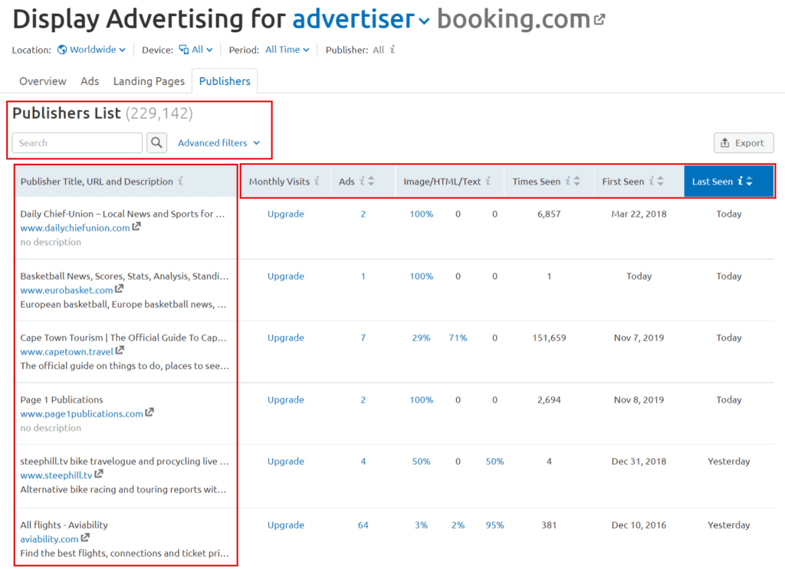Open www.eurobasket.com link

click(67, 290)
